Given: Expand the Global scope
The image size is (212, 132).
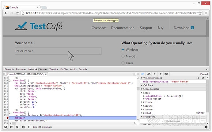Looking at the screenshot, I should [142, 113].
